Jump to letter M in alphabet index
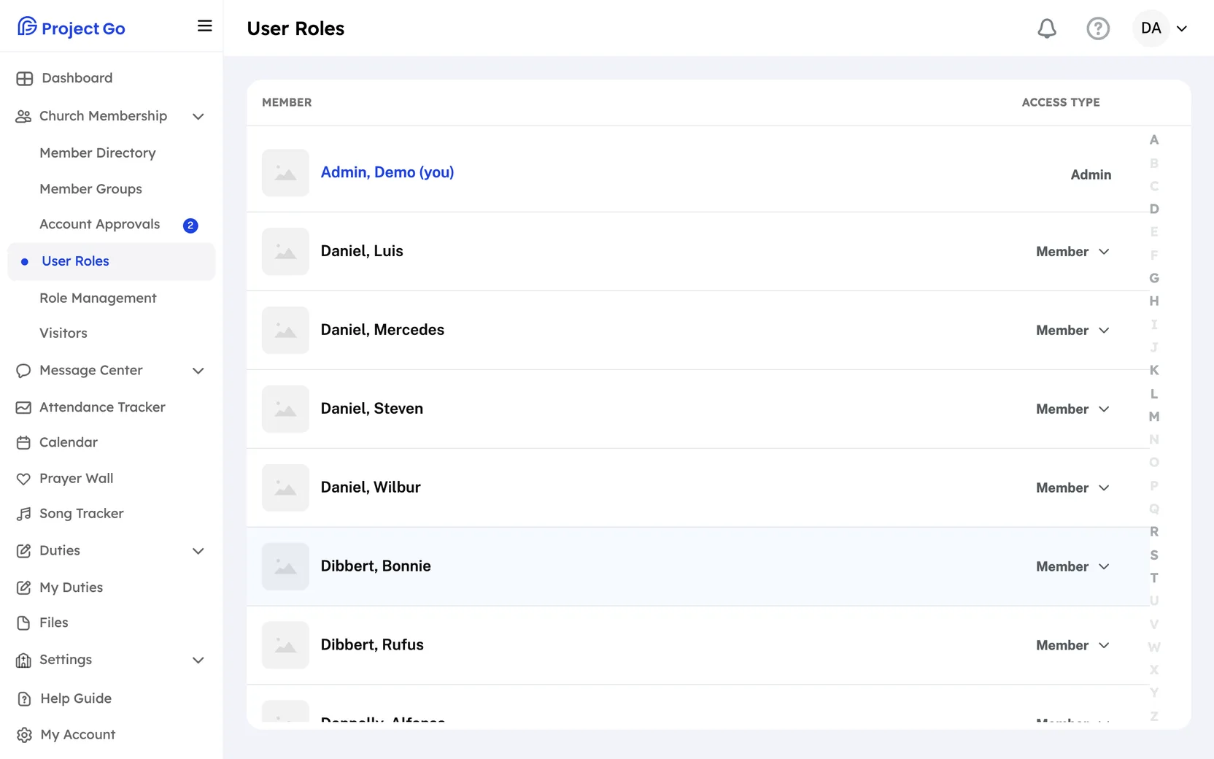The width and height of the screenshot is (1214, 759). [1154, 417]
